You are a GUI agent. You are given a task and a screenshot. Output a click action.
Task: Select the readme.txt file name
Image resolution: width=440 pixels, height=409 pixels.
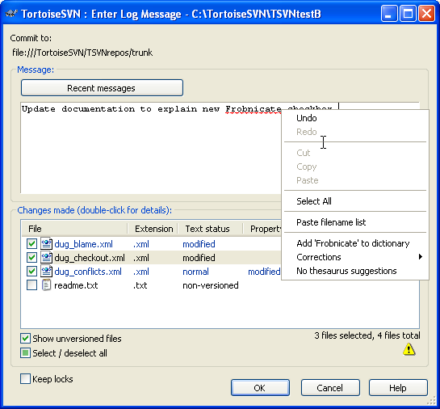(x=76, y=285)
